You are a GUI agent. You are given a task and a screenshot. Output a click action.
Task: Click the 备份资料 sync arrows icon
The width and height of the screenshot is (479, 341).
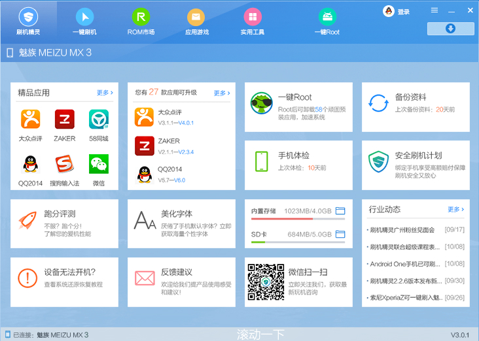click(x=378, y=103)
